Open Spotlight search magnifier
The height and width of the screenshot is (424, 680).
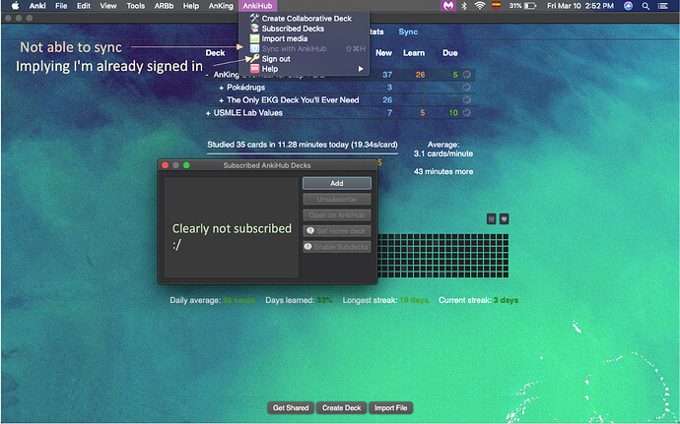646,6
